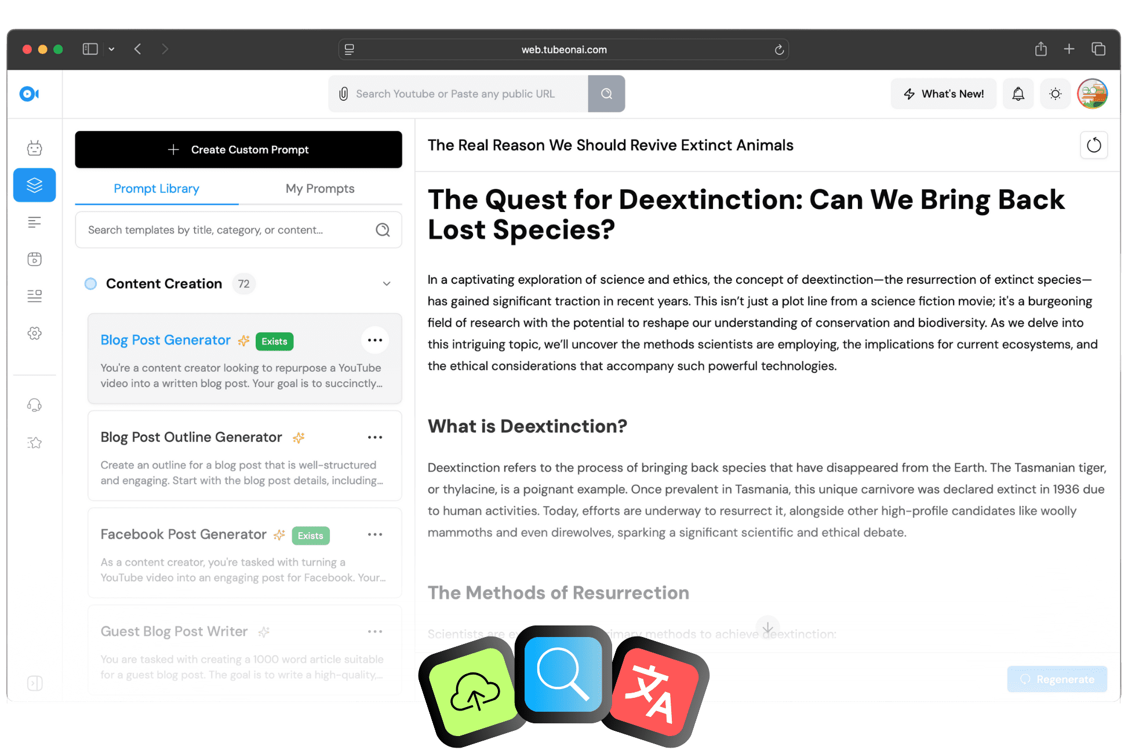The image size is (1128, 754).
Task: Open Blog Post Generator three-dot menu
Action: [375, 340]
